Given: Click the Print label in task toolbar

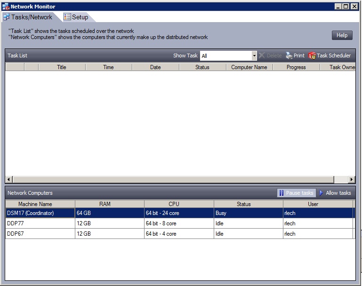Looking at the screenshot, I should (x=299, y=56).
